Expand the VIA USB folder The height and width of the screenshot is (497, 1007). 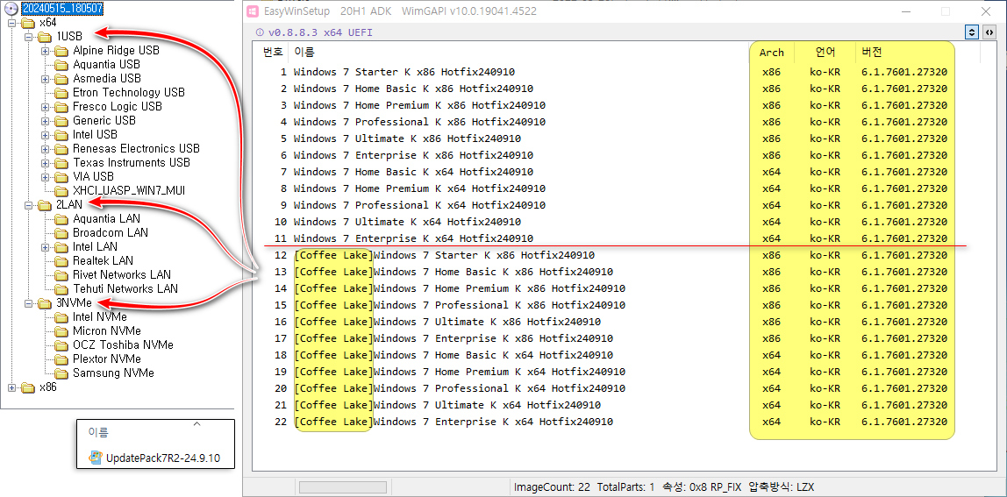pyautogui.click(x=45, y=176)
